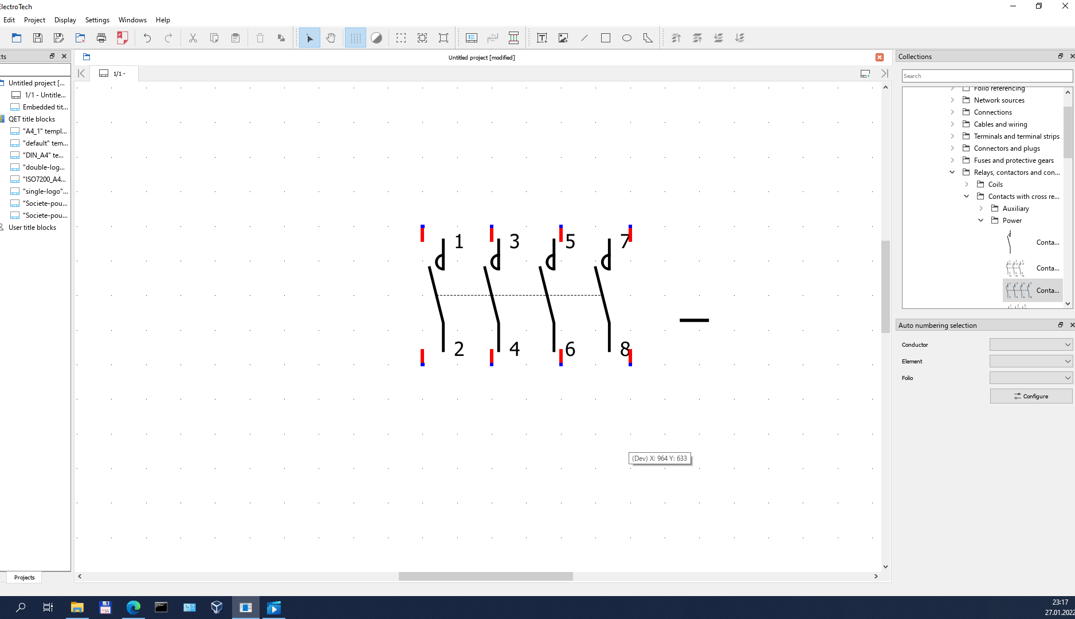Screen dimensions: 1075x619
Task: Click the Export to PDF icon
Action: tap(123, 38)
